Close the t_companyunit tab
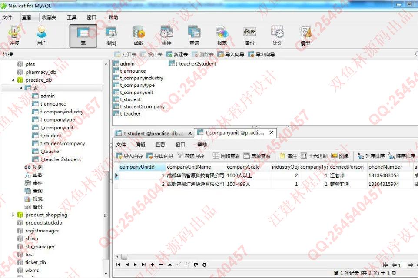Image resolution: width=418 pixels, height=278 pixels. pyautogui.click(x=271, y=132)
